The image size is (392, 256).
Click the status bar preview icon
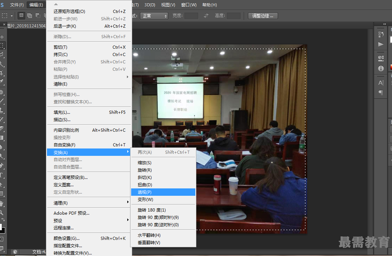[15, 252]
